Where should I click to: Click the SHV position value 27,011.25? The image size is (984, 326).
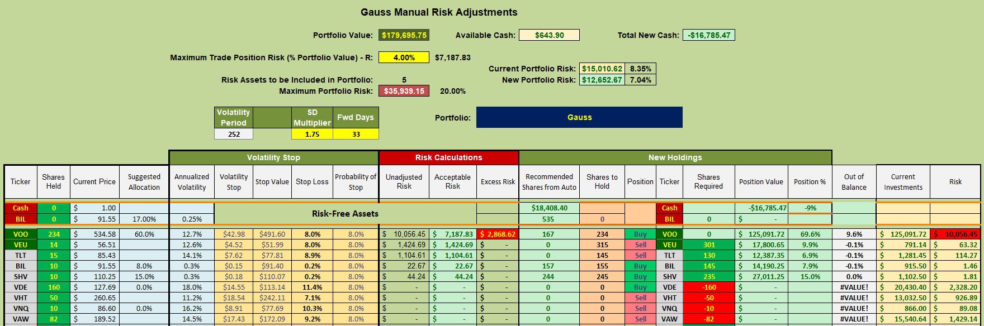[x=761, y=276]
